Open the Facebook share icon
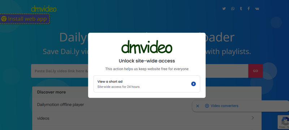Image resolution: width=289 pixels, height=130 pixels. [x=249, y=8]
